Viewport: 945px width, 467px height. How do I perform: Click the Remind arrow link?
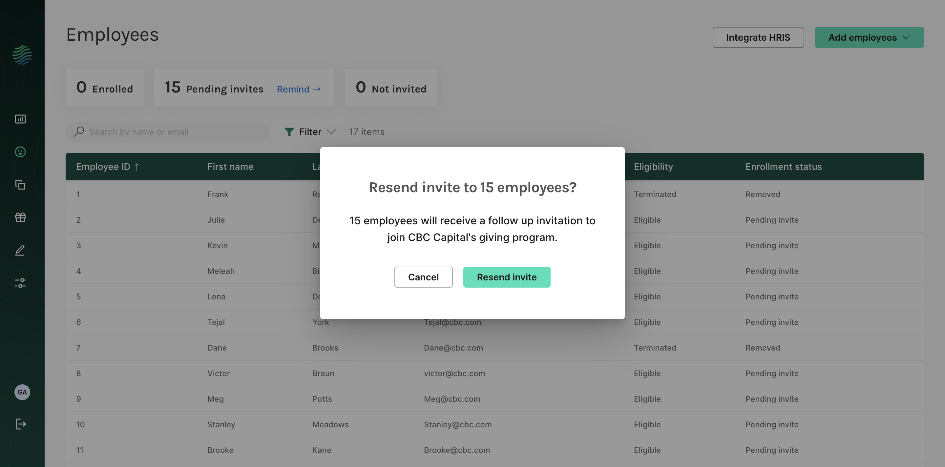coord(299,89)
